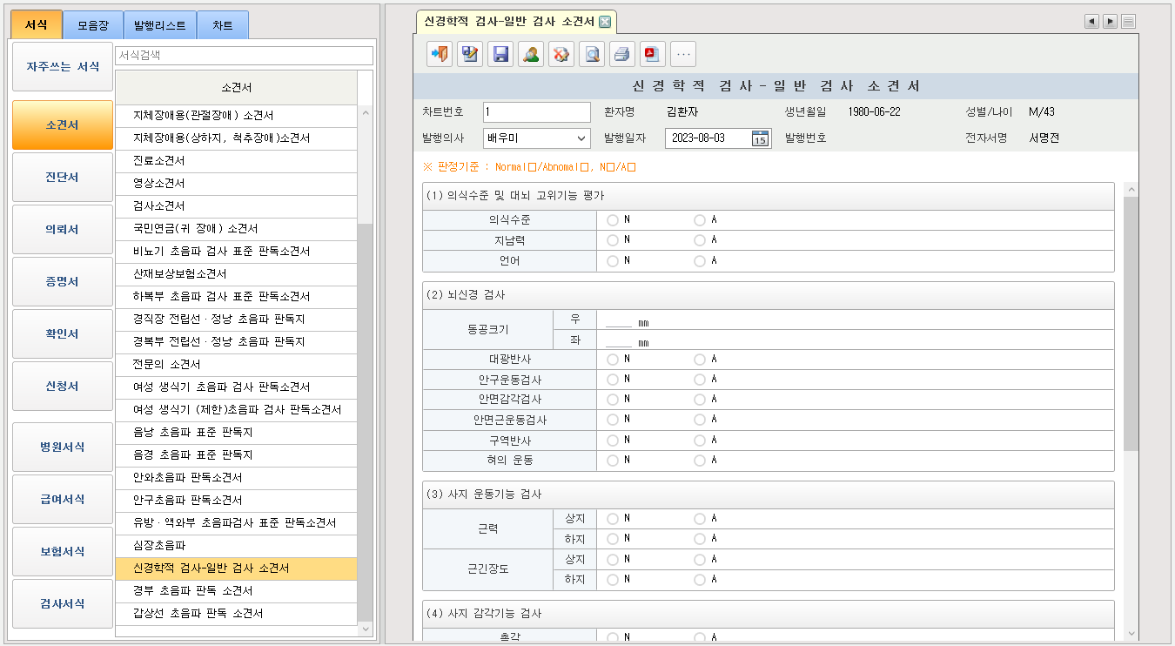Select 진료소견서 from the form list
1175x646 pixels.
[158, 161]
